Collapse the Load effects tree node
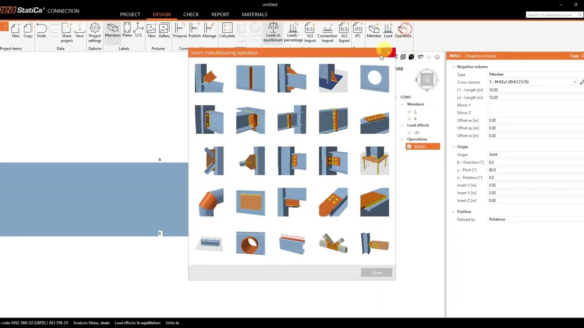 [x=402, y=125]
